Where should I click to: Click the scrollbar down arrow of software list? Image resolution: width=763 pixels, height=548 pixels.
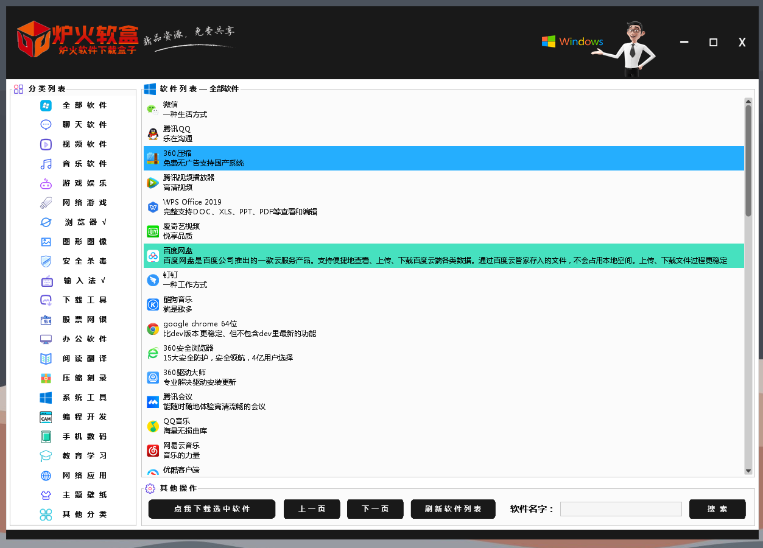click(x=748, y=471)
